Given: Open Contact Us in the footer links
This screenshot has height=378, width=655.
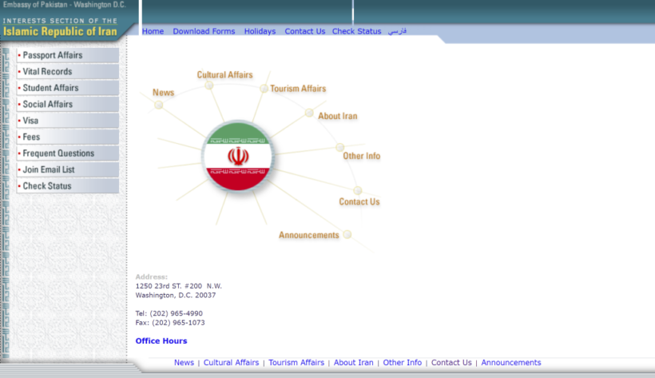Looking at the screenshot, I should [x=451, y=363].
